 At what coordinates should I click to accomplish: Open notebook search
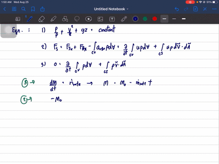(23, 9)
